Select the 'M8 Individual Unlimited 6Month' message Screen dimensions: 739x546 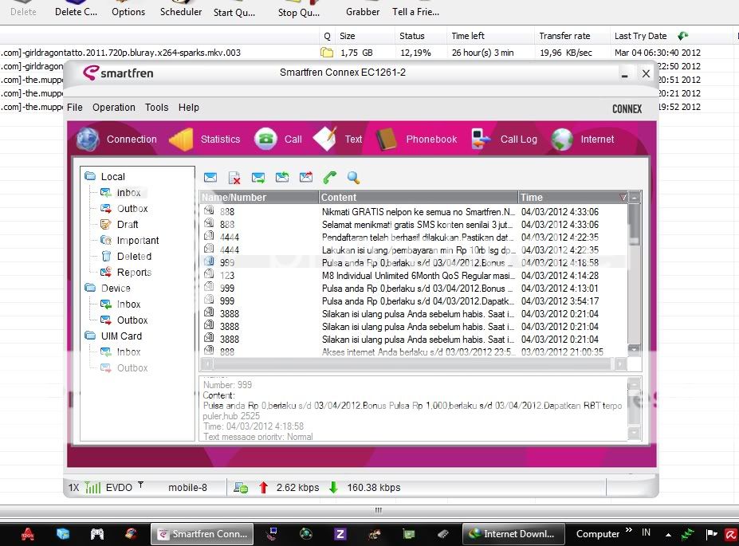414,276
